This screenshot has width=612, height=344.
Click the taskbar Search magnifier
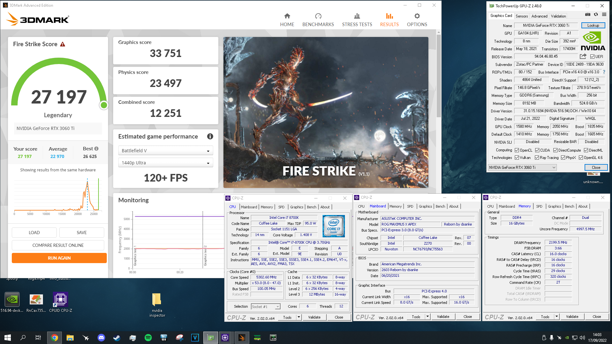(x=23, y=338)
